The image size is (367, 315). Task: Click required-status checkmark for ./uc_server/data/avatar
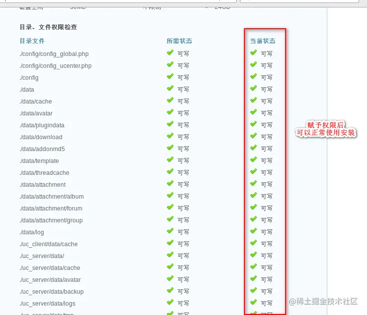coord(170,278)
